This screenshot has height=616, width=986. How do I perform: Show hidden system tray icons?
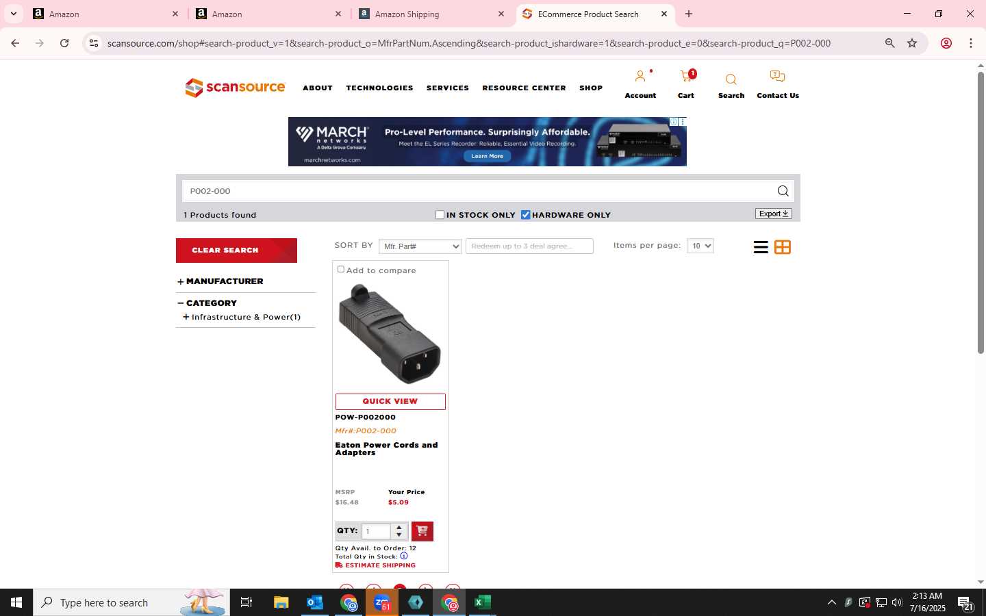(x=831, y=602)
